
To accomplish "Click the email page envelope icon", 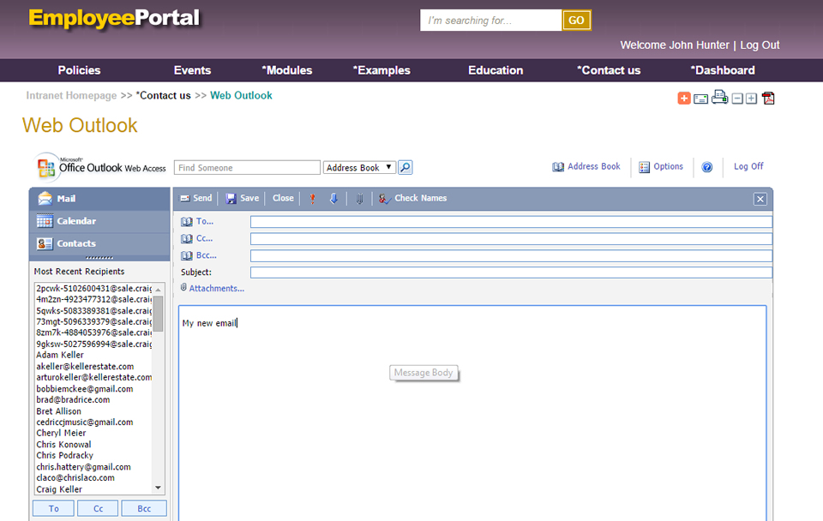I will click(700, 99).
